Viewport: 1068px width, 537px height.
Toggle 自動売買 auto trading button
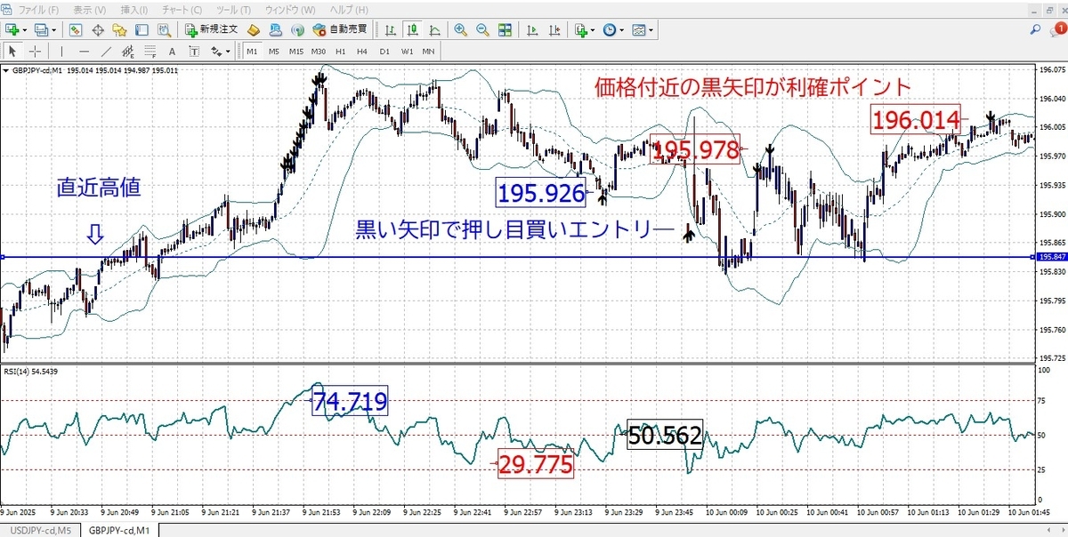340,29
